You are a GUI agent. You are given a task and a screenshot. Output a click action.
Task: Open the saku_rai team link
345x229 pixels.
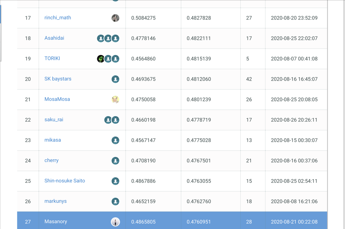[54, 119]
